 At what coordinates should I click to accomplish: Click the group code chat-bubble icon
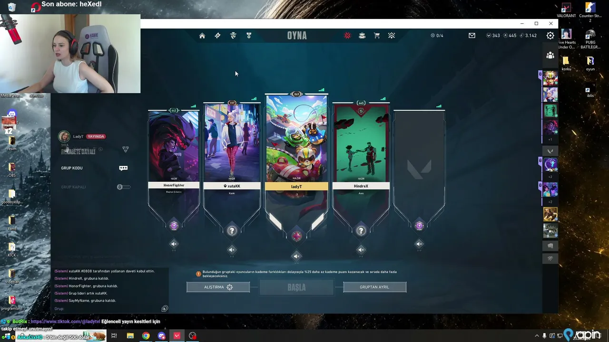coord(123,168)
